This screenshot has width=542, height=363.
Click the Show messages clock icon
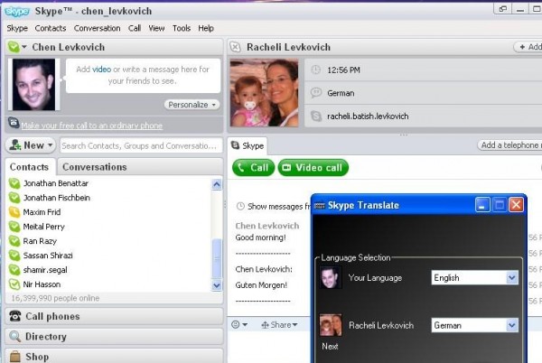[x=240, y=207]
